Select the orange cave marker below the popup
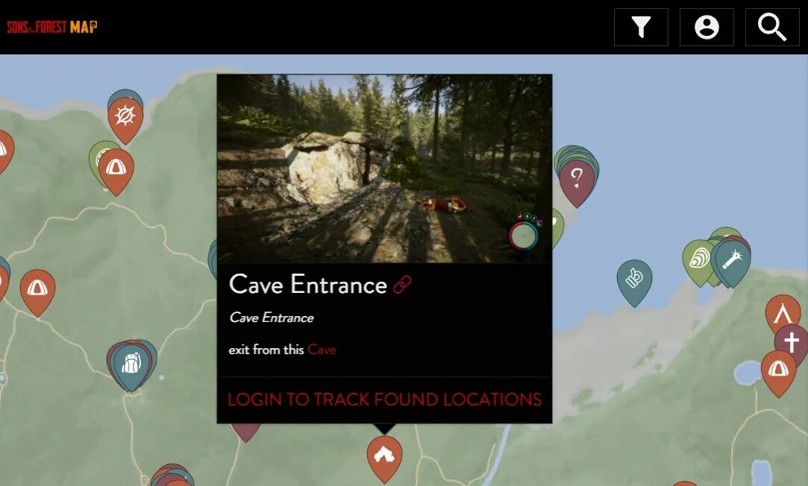The image size is (808, 486). click(x=384, y=457)
